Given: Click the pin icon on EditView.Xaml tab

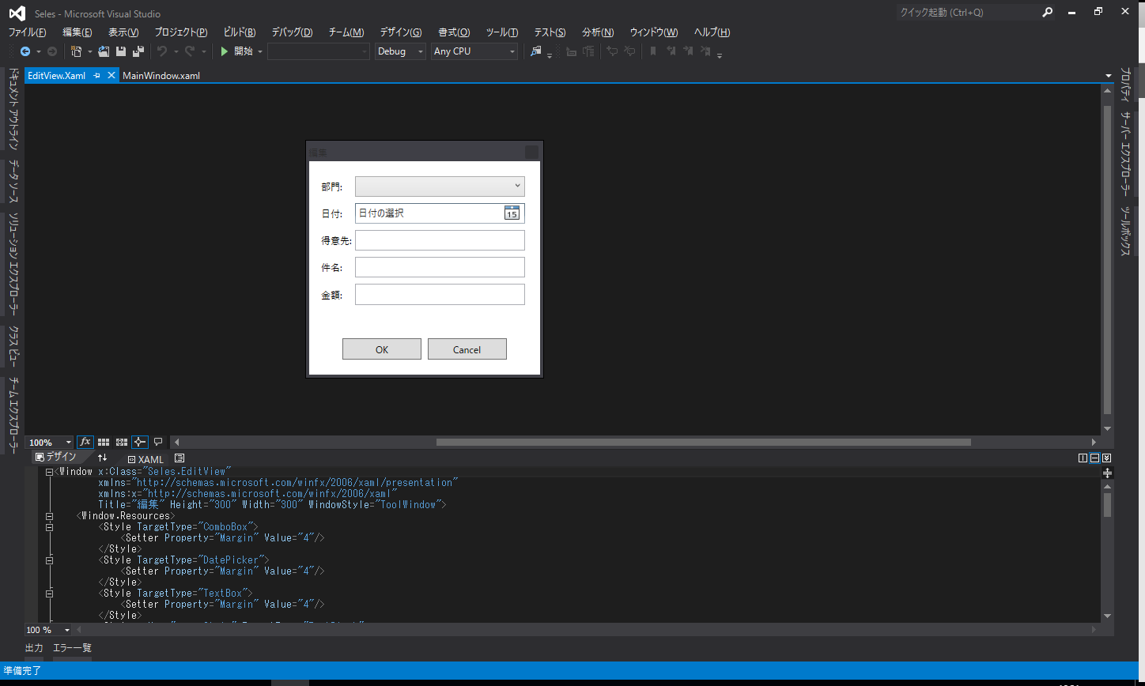Looking at the screenshot, I should pos(97,76).
